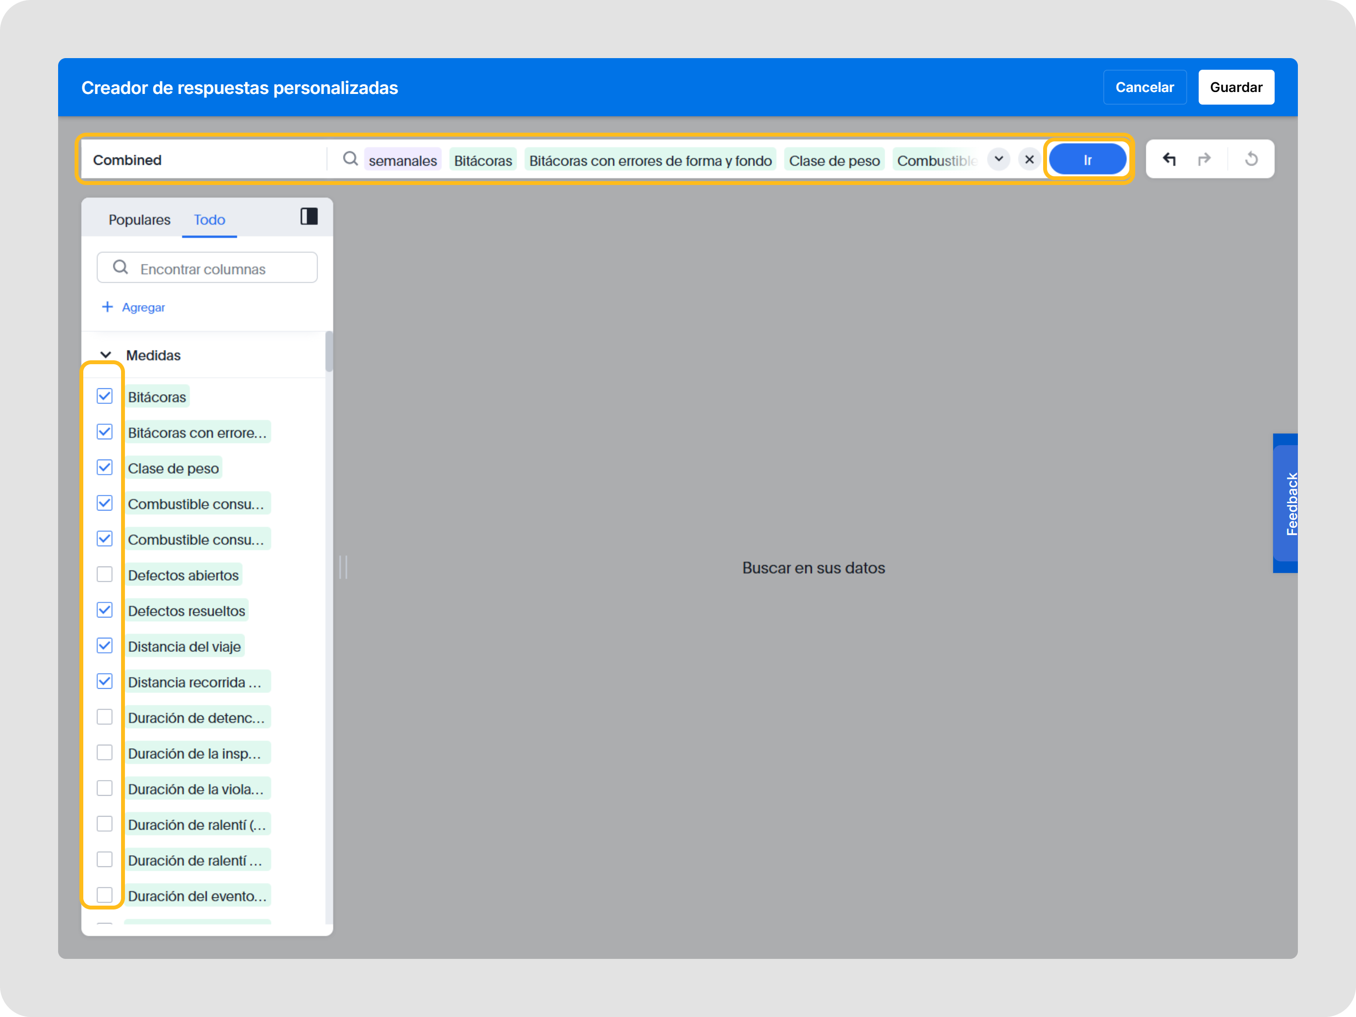Click the undo arrow icon

1170,159
